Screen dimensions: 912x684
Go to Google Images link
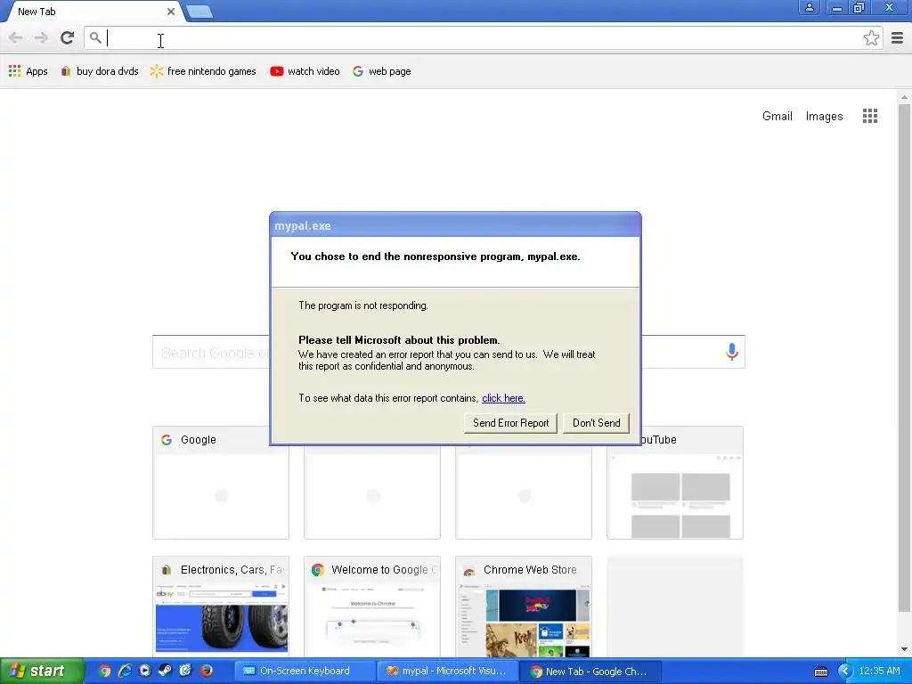click(x=824, y=116)
